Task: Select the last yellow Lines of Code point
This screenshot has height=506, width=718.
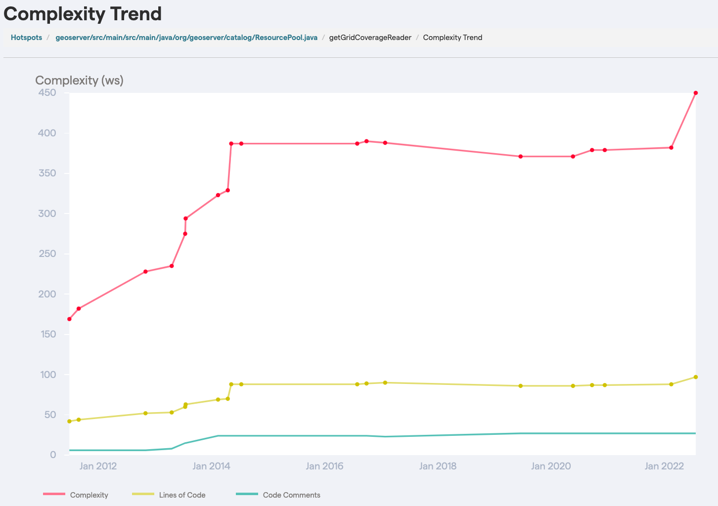Action: (x=696, y=377)
